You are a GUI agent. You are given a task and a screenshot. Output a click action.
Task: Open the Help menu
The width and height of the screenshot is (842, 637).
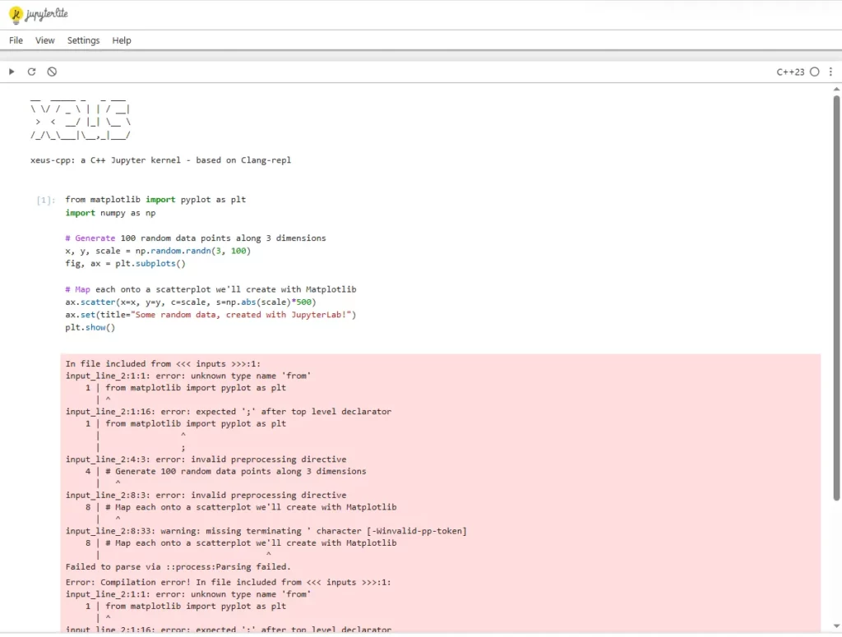point(121,39)
